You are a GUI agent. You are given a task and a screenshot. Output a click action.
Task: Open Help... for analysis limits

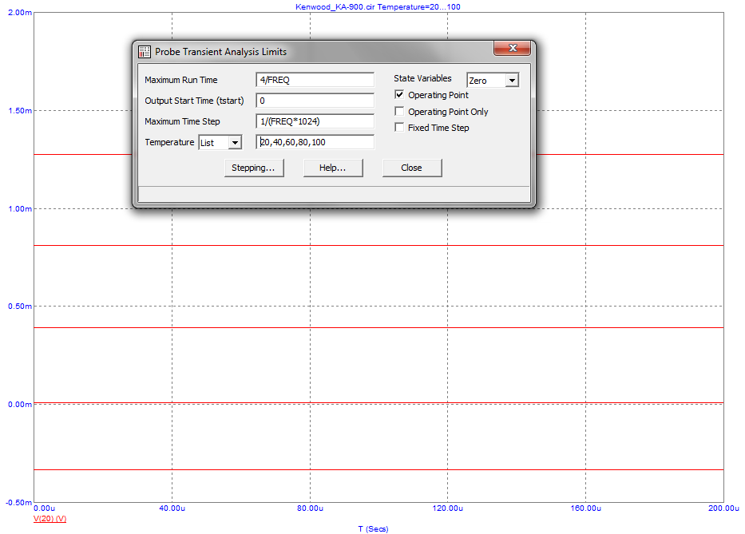333,168
